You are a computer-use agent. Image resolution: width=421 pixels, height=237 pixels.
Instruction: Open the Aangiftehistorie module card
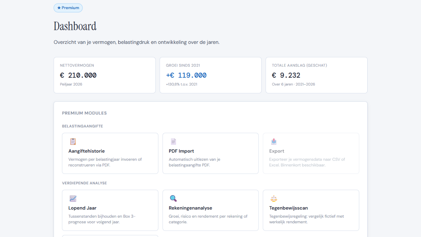tap(110, 153)
